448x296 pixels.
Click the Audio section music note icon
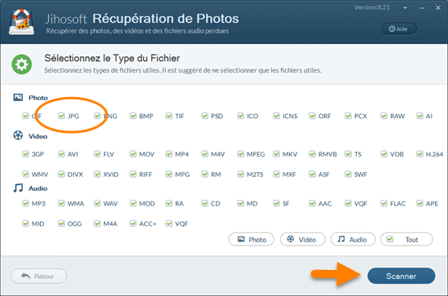coord(18,188)
